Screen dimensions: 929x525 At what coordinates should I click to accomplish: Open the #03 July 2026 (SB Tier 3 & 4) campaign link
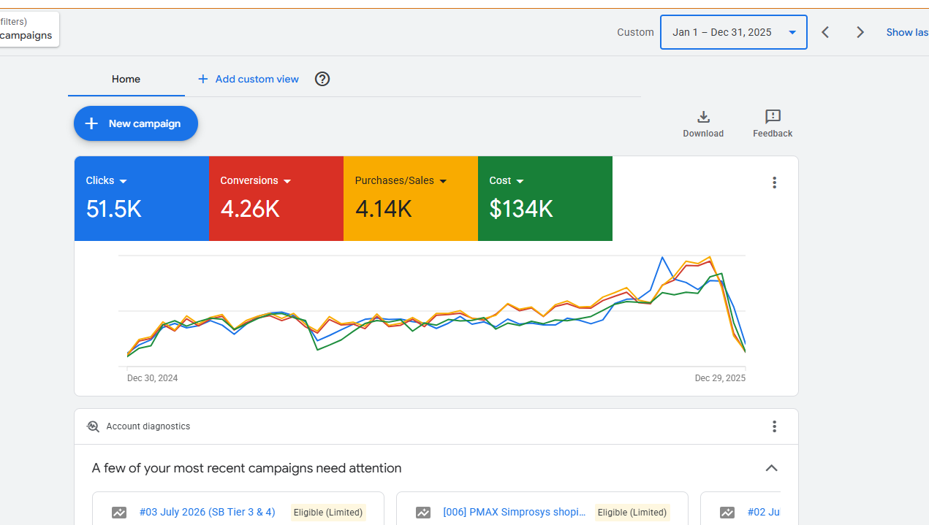pos(208,512)
